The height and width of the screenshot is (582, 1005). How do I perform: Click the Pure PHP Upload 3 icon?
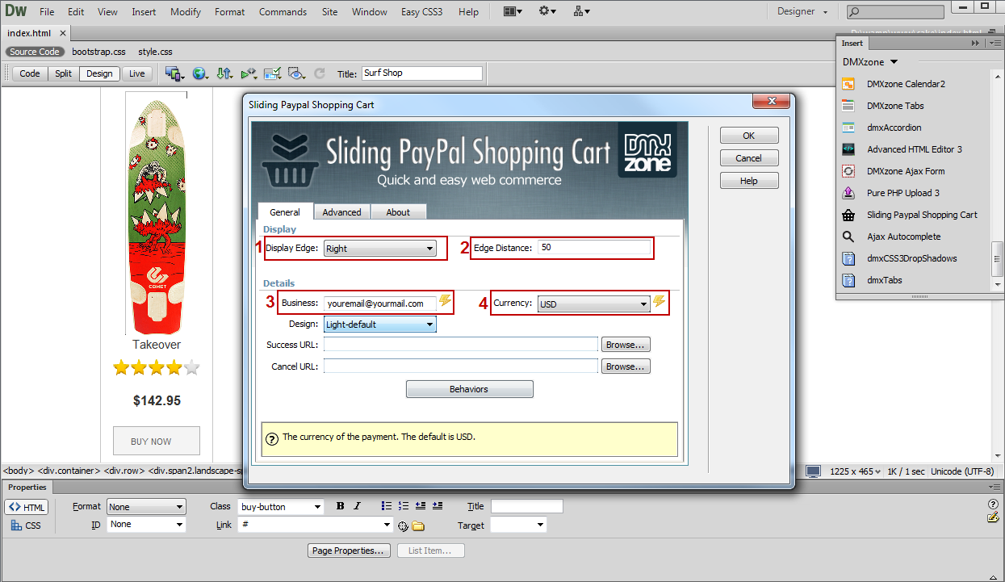coord(848,193)
